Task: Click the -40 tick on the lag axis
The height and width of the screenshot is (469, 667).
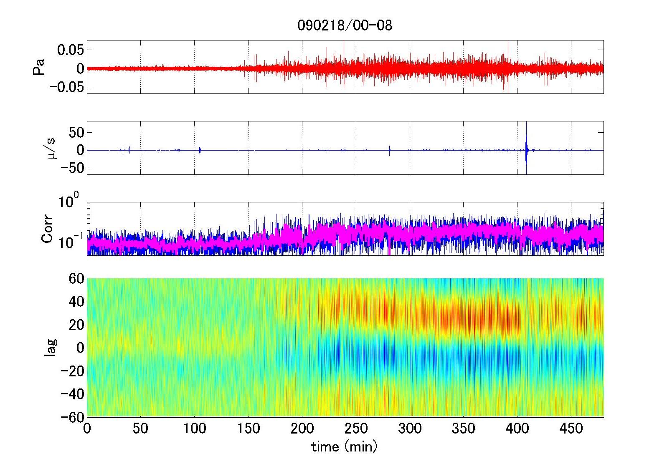Action: [x=73, y=394]
